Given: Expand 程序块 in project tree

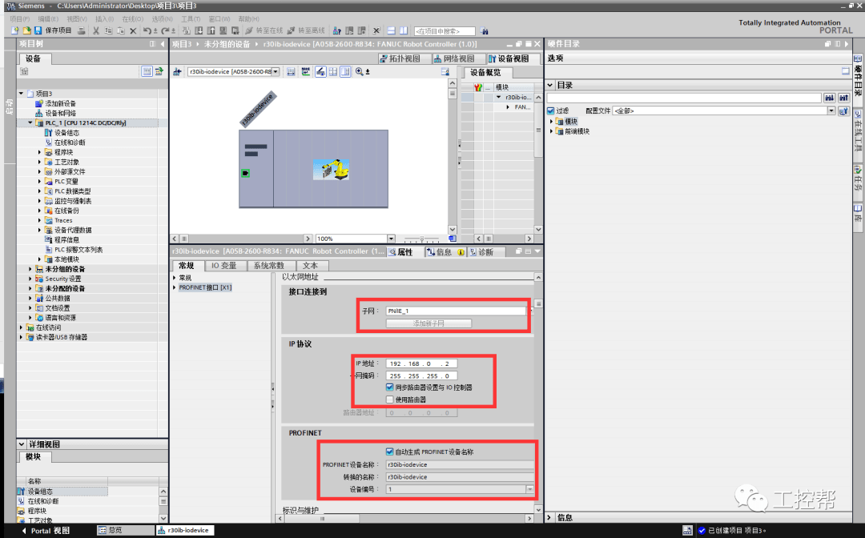Looking at the screenshot, I should [x=40, y=152].
